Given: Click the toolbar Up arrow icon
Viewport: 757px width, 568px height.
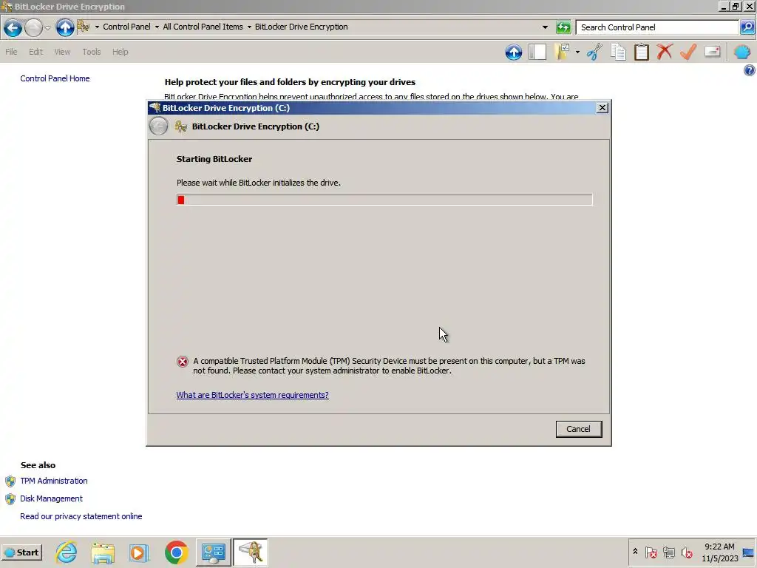Looking at the screenshot, I should tap(514, 53).
